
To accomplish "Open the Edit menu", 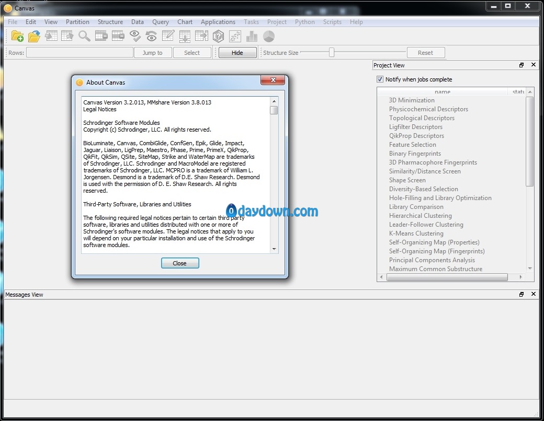I will coord(30,22).
